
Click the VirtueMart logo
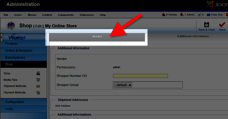17,37
